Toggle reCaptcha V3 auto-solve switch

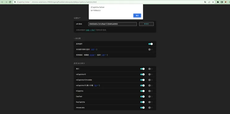coord(150,86)
